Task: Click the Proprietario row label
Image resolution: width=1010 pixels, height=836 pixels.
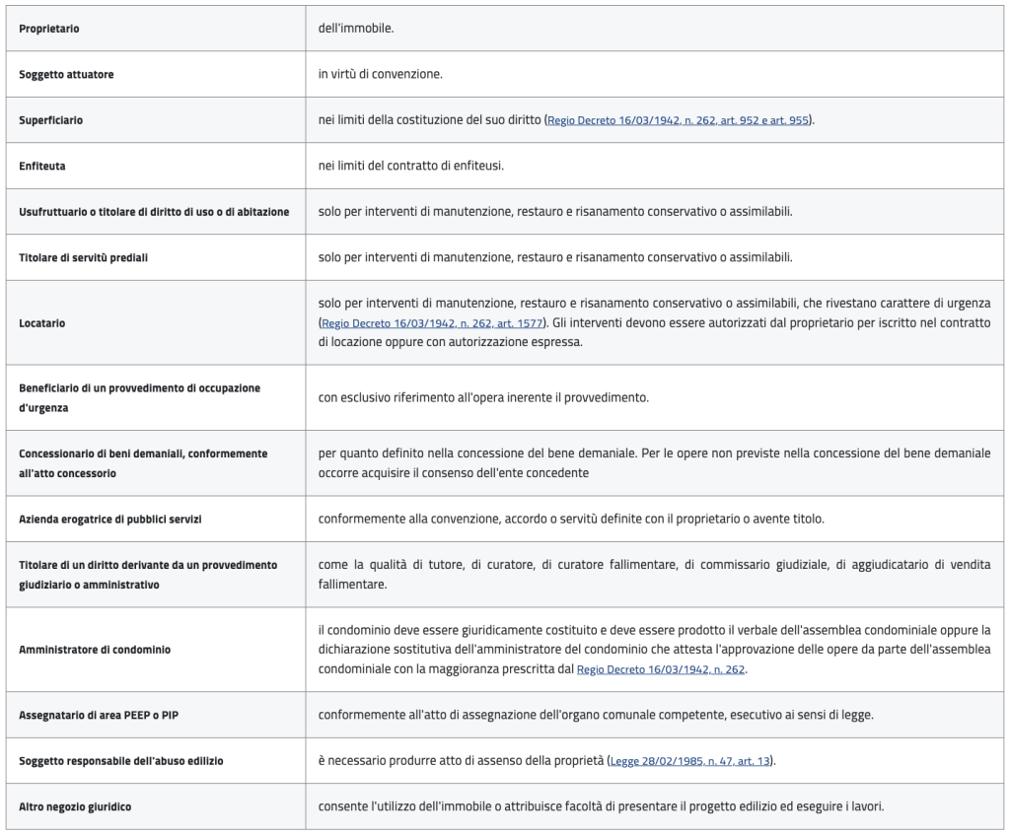Action: (x=49, y=29)
